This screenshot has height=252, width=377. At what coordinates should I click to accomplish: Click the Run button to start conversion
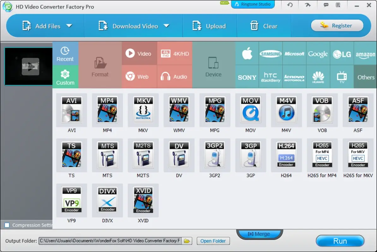[x=340, y=241]
